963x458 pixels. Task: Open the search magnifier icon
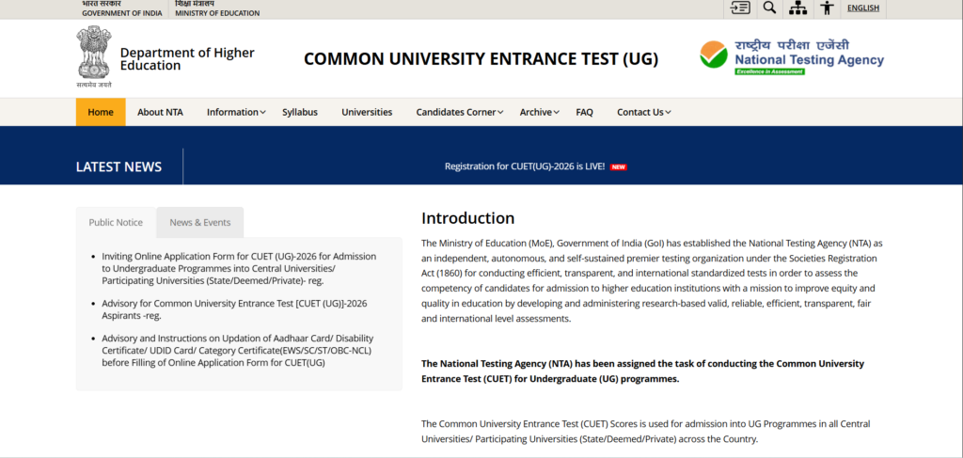coord(769,8)
